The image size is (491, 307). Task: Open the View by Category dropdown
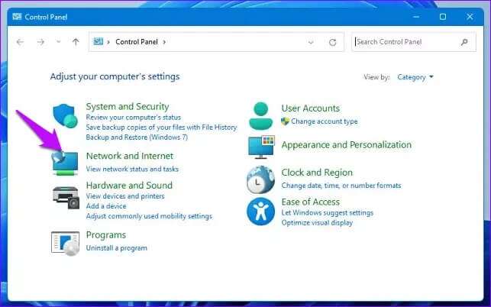[415, 77]
